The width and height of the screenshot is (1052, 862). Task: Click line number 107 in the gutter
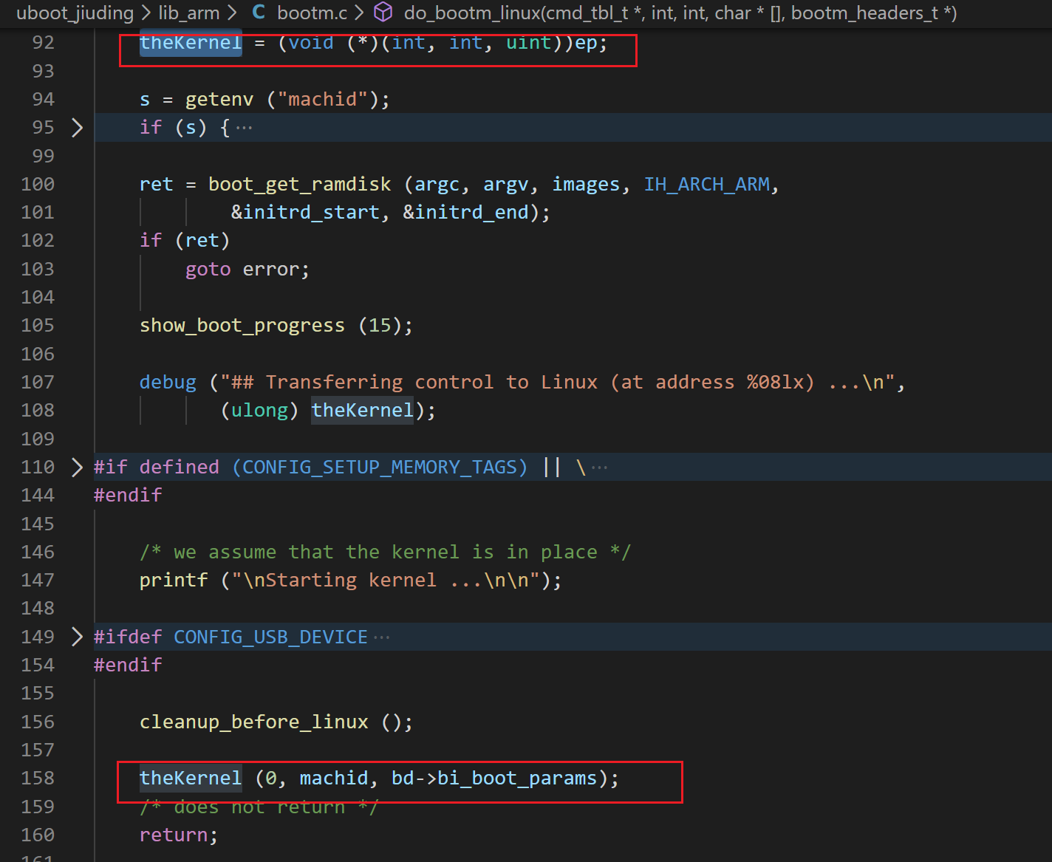(38, 382)
